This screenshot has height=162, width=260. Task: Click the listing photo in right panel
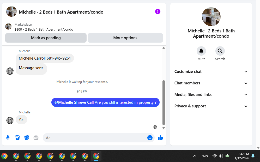click(x=211, y=17)
